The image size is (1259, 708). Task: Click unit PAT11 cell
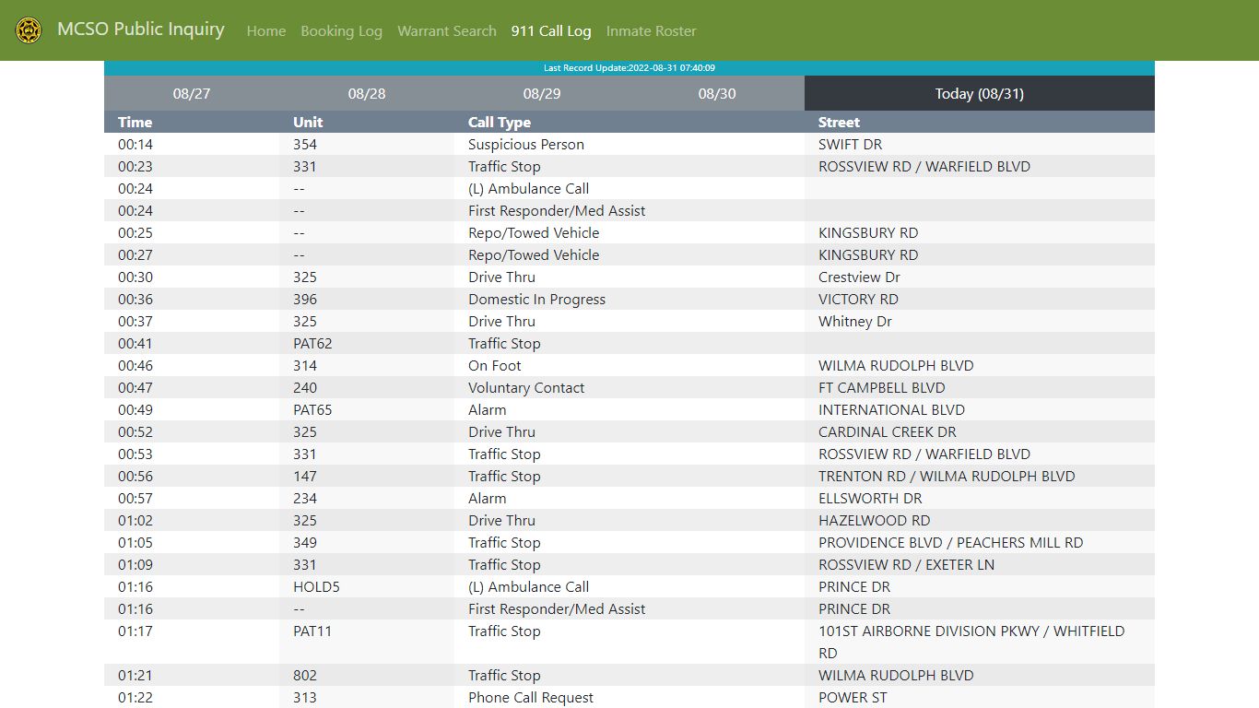click(x=367, y=642)
